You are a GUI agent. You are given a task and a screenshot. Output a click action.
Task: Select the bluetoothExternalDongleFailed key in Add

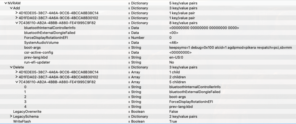click(50, 33)
